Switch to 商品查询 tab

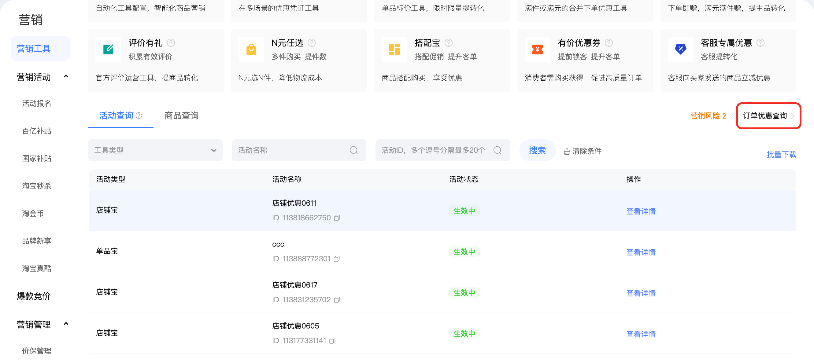click(x=182, y=116)
